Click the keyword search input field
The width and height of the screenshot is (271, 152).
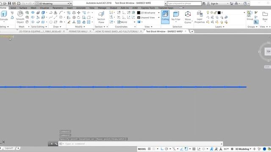click(184, 3)
